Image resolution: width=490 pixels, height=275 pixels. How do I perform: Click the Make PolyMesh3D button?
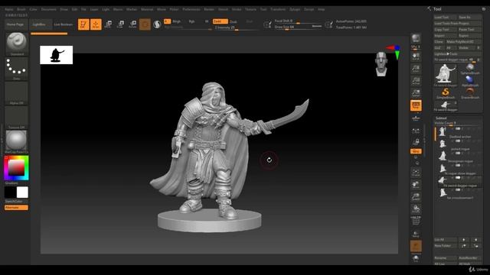pos(463,42)
